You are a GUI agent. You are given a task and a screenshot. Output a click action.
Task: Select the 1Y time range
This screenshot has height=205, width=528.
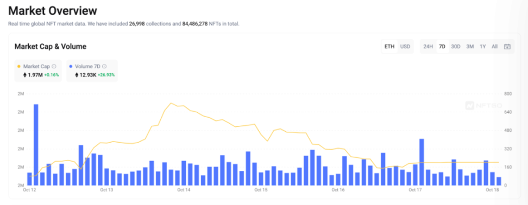click(483, 47)
